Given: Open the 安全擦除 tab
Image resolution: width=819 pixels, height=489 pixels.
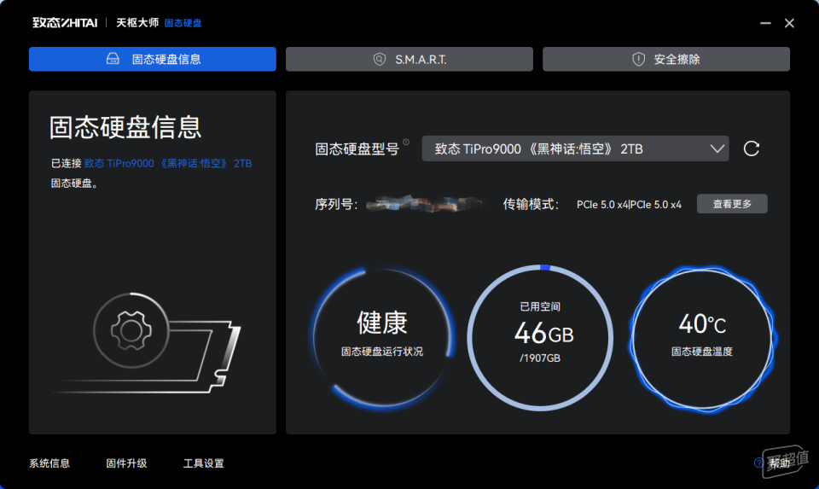Looking at the screenshot, I should (x=666, y=59).
